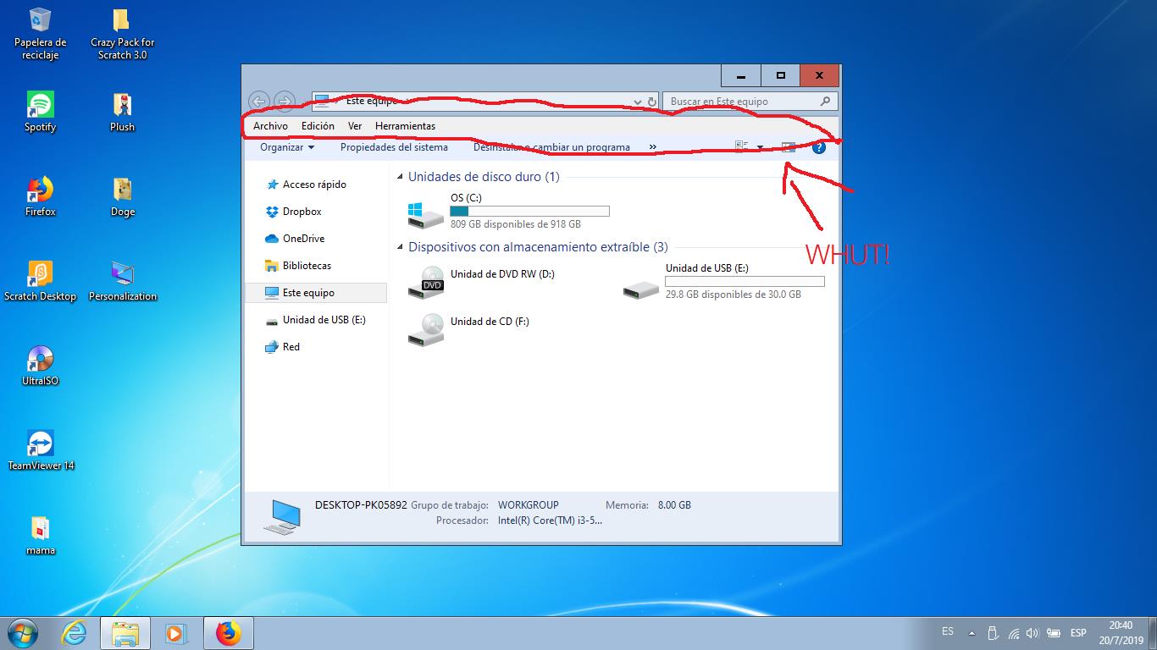Open the Wi-Fi network tray icon
The height and width of the screenshot is (650, 1157).
[x=1013, y=632]
